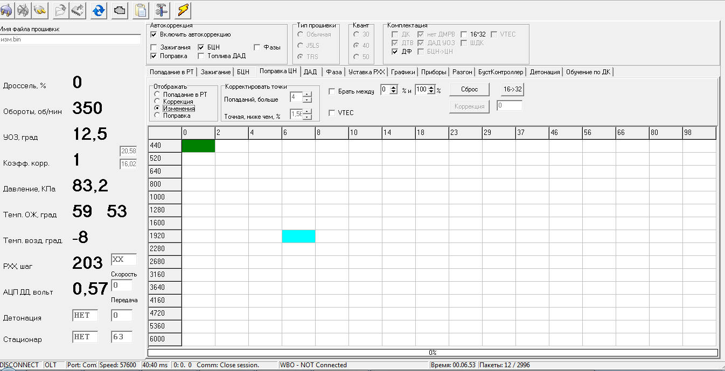Switch to the 'Зажигание' tab
The height and width of the screenshot is (371, 725).
coord(215,72)
